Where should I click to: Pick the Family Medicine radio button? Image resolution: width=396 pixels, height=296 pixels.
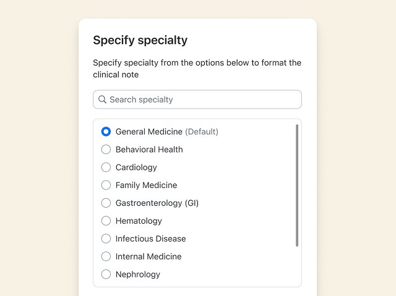106,185
